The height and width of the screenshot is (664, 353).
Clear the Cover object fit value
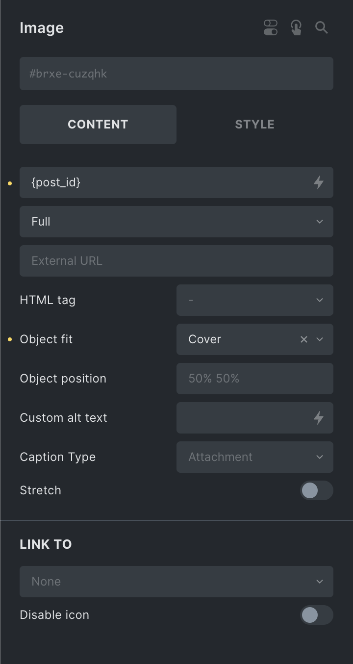304,339
